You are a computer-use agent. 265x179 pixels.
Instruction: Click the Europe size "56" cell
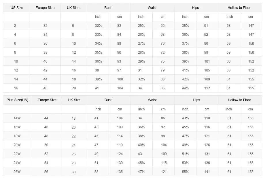(x=46, y=172)
